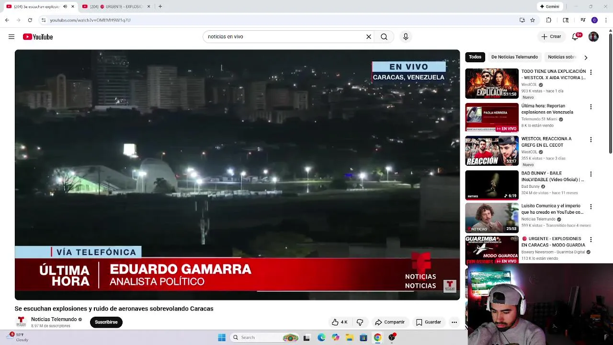
Task: Open the Crear menu
Action: (551, 37)
